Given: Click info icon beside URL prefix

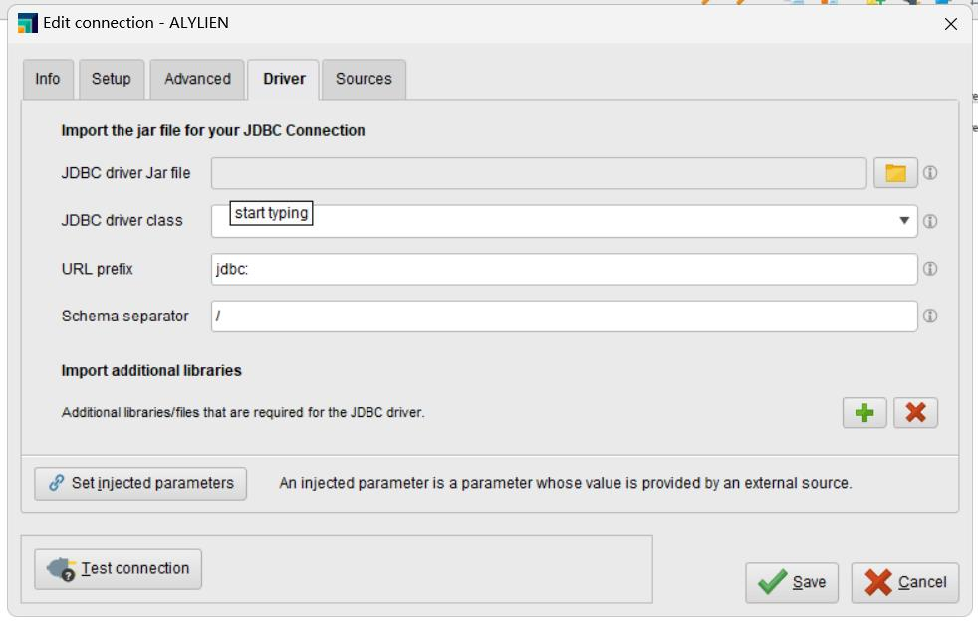Looking at the screenshot, I should tap(930, 269).
